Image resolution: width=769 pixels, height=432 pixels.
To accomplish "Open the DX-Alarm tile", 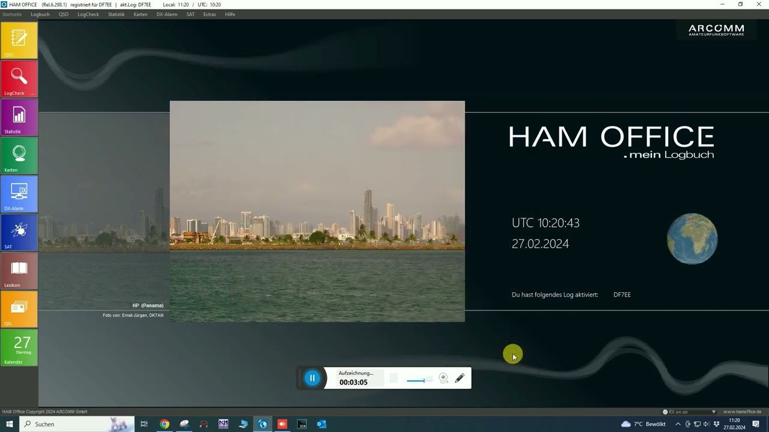I will point(19,194).
